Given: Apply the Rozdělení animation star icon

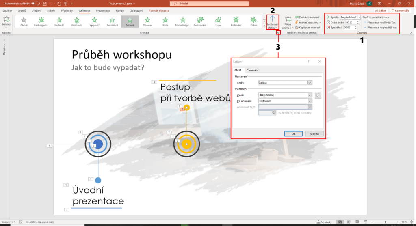Looking at the screenshot, I should click(112, 20).
